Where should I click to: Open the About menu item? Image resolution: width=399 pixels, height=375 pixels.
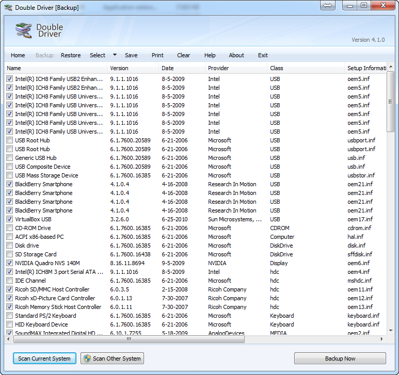pyautogui.click(x=236, y=55)
